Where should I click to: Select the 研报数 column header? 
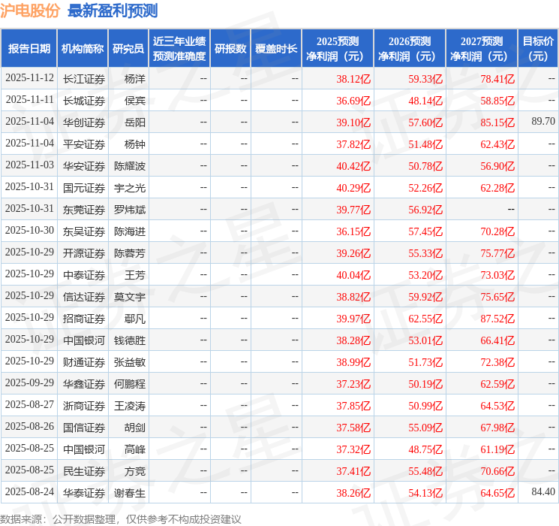pyautogui.click(x=230, y=48)
